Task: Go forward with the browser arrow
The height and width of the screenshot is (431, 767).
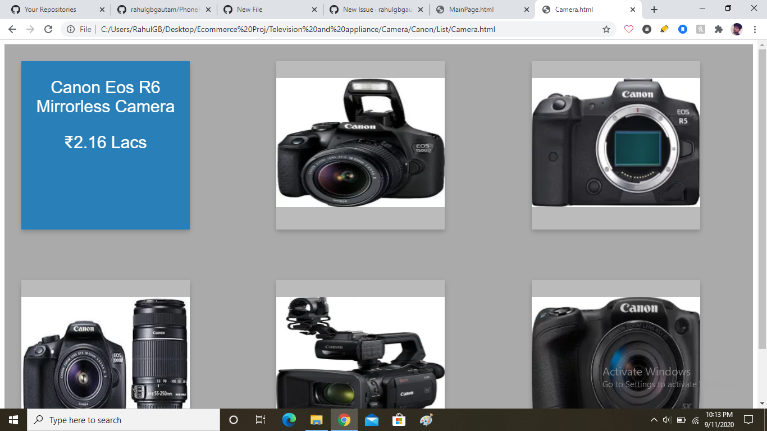Action: point(30,29)
